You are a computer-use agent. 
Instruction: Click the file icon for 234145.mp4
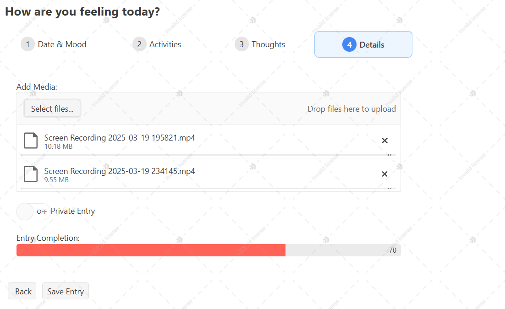point(31,174)
